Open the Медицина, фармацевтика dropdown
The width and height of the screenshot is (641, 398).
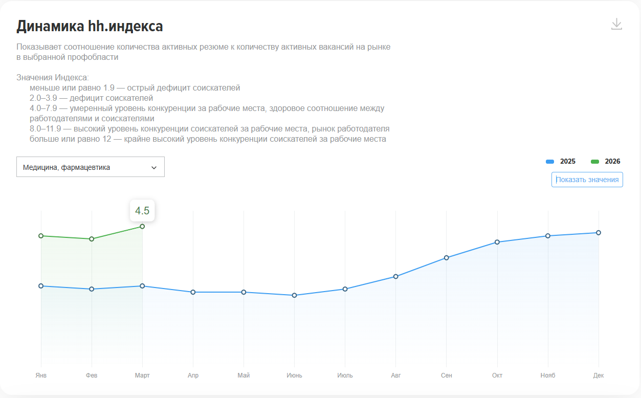(x=91, y=167)
